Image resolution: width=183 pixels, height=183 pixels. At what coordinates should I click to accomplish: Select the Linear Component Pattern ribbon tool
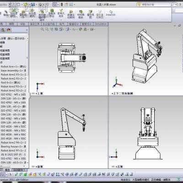pos(14,13)
